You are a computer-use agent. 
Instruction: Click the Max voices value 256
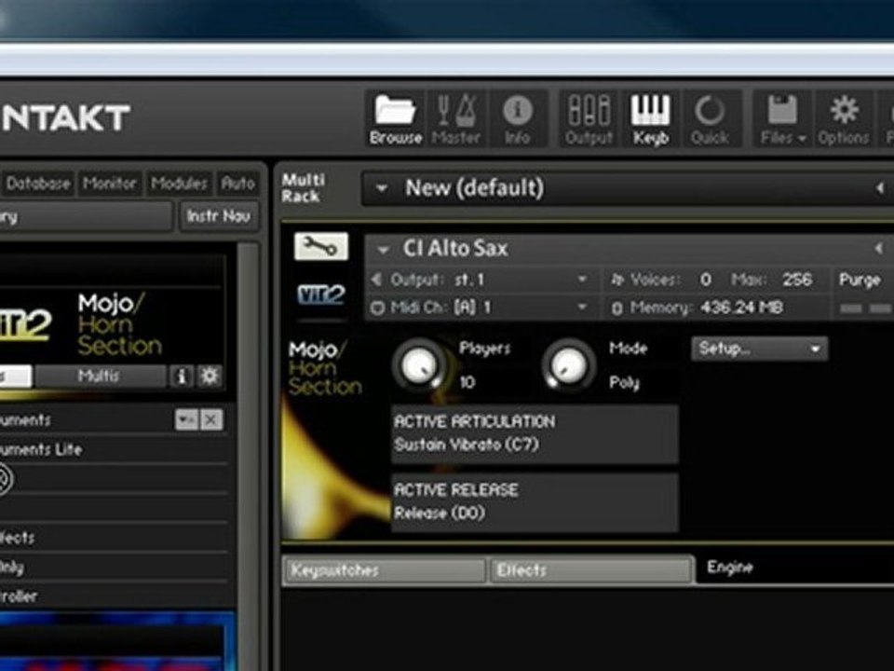pyautogui.click(x=796, y=280)
